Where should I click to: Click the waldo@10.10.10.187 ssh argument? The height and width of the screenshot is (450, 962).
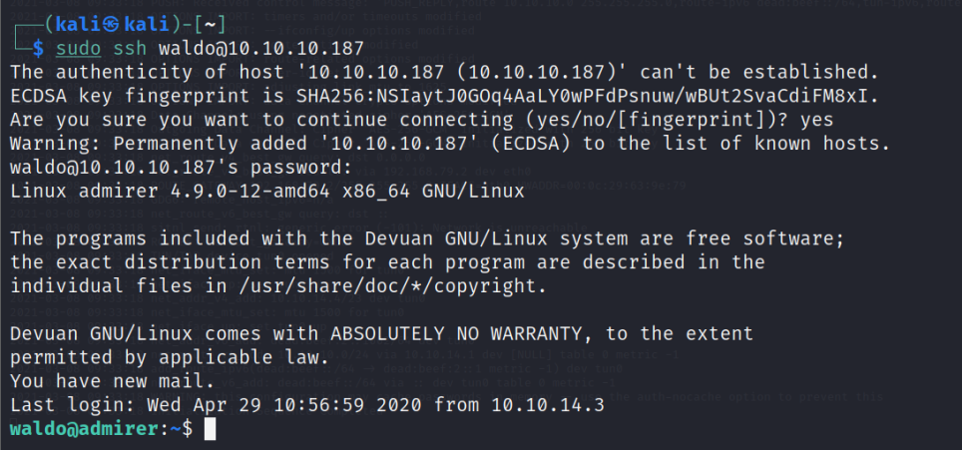[x=259, y=47]
